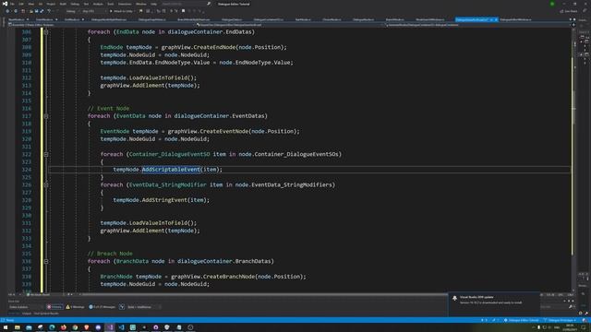Screen dimensions: 591x332
Task: Toggle the Messages filter in Error List
Action: (x=102, y=307)
